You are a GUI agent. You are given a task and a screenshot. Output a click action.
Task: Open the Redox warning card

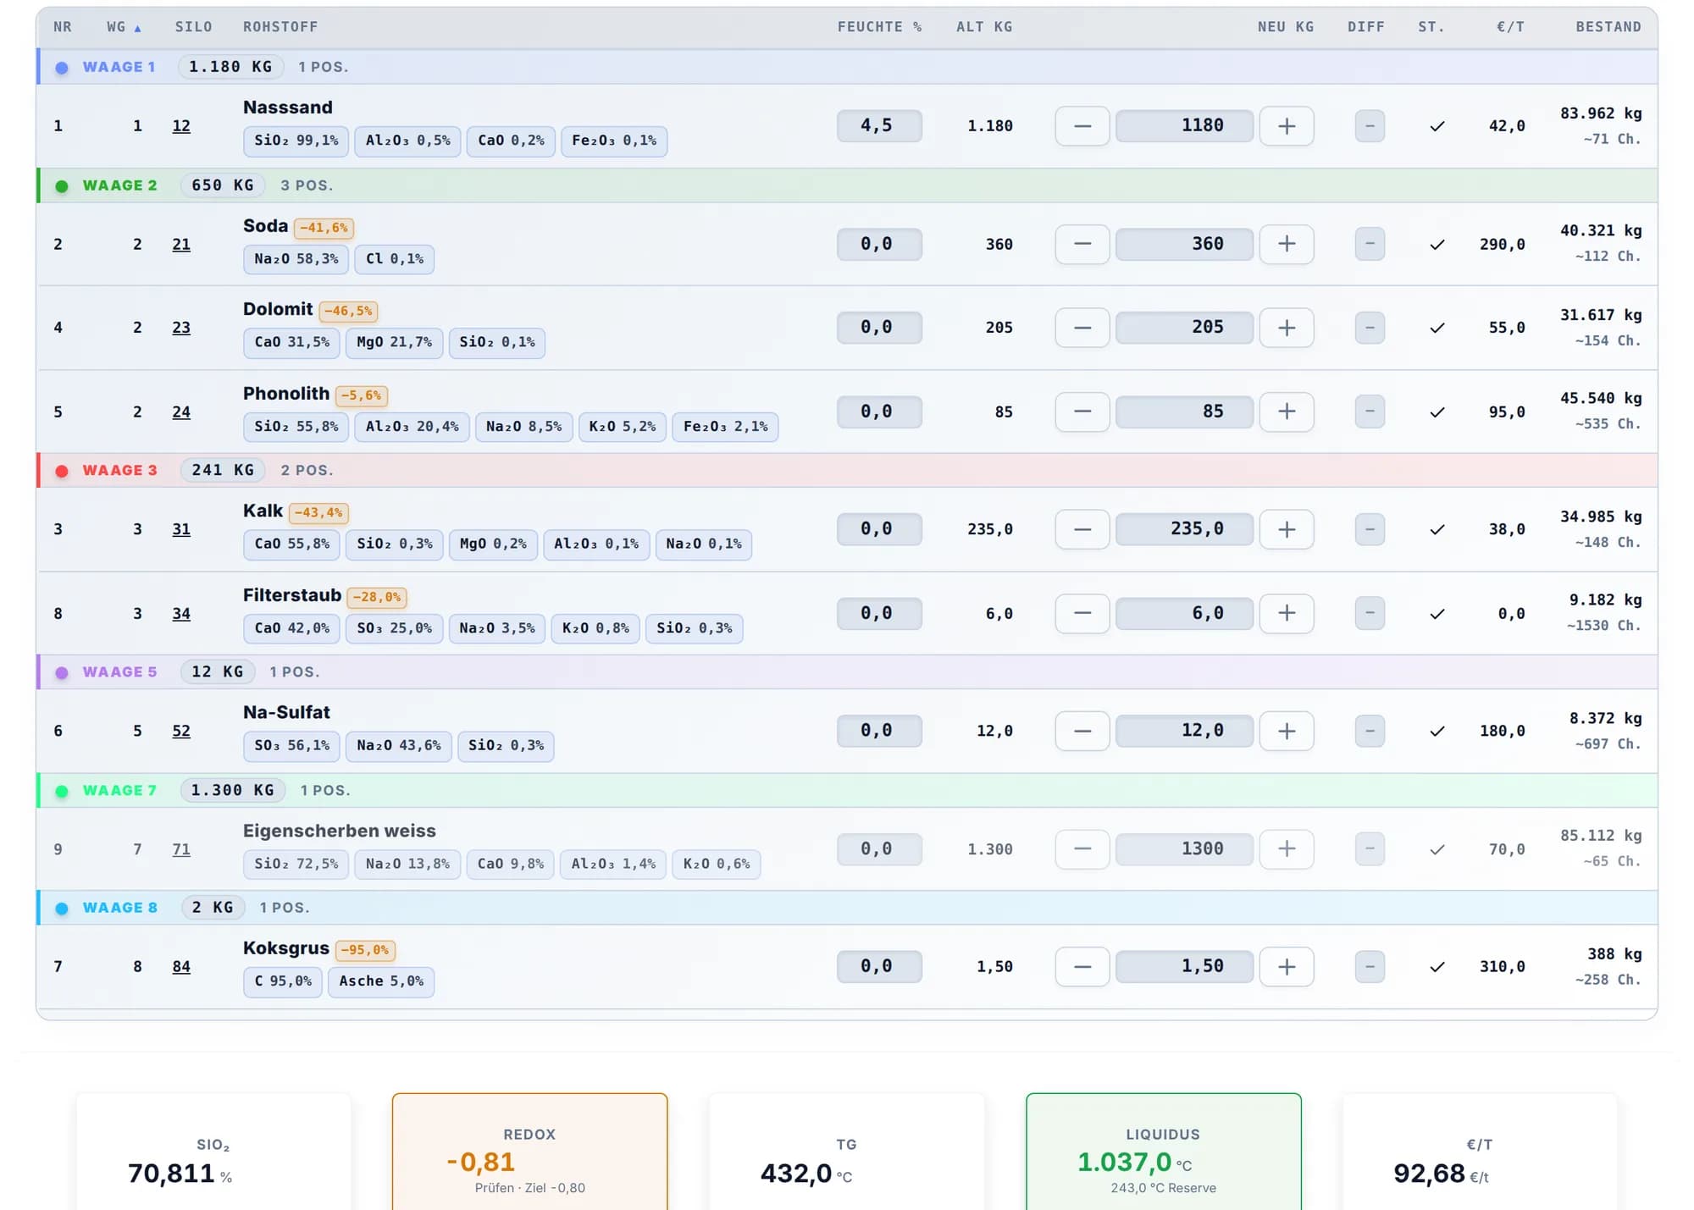(x=529, y=1152)
